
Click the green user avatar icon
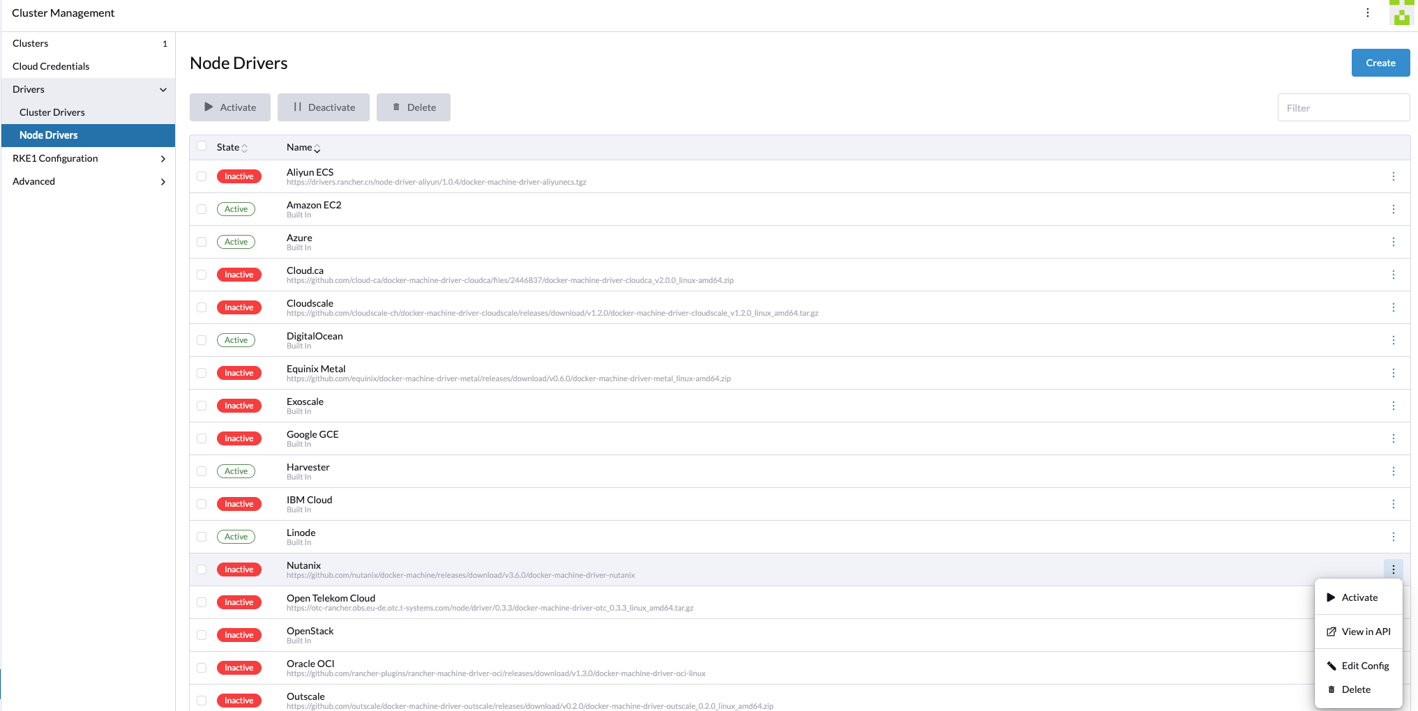tap(1401, 13)
